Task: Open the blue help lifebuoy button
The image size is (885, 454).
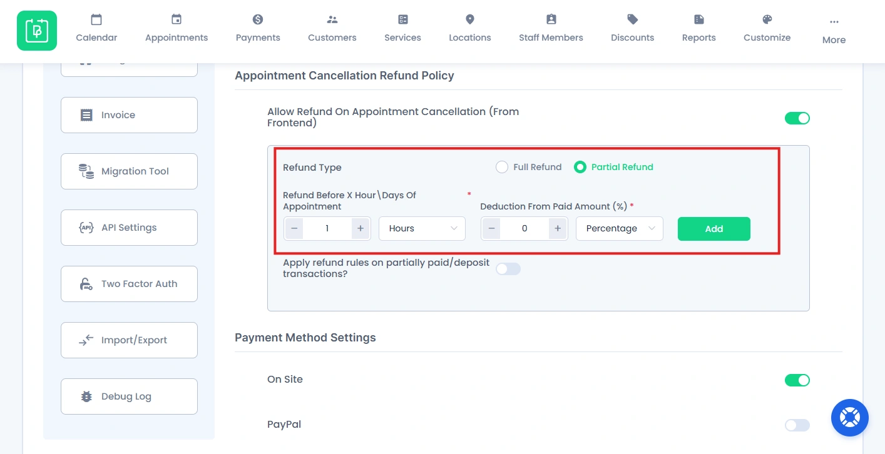Action: 850,418
